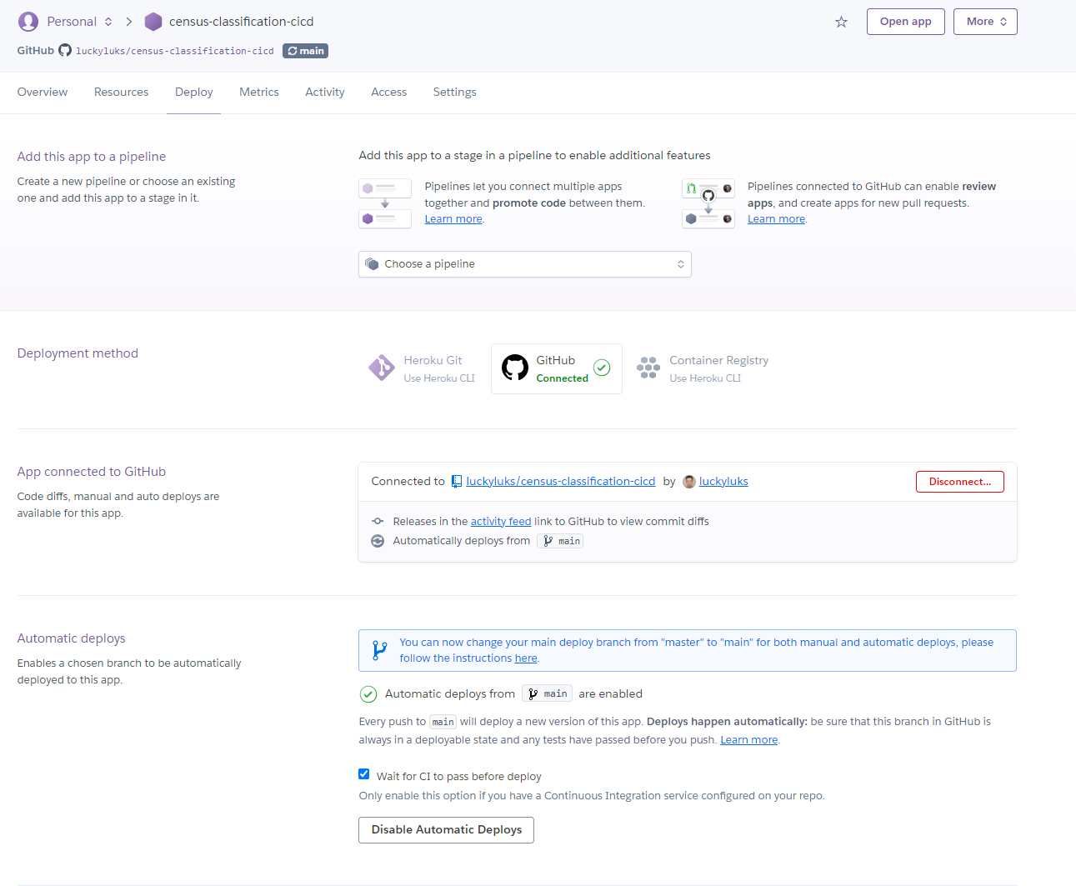Click the GitHub review apps illustration icon
The height and width of the screenshot is (886, 1076).
click(x=708, y=203)
